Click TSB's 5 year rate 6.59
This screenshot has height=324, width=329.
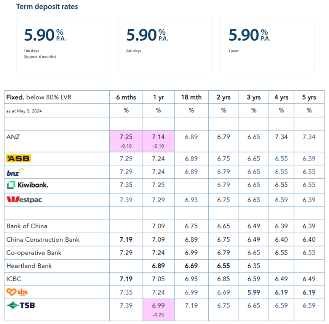pyautogui.click(x=309, y=306)
